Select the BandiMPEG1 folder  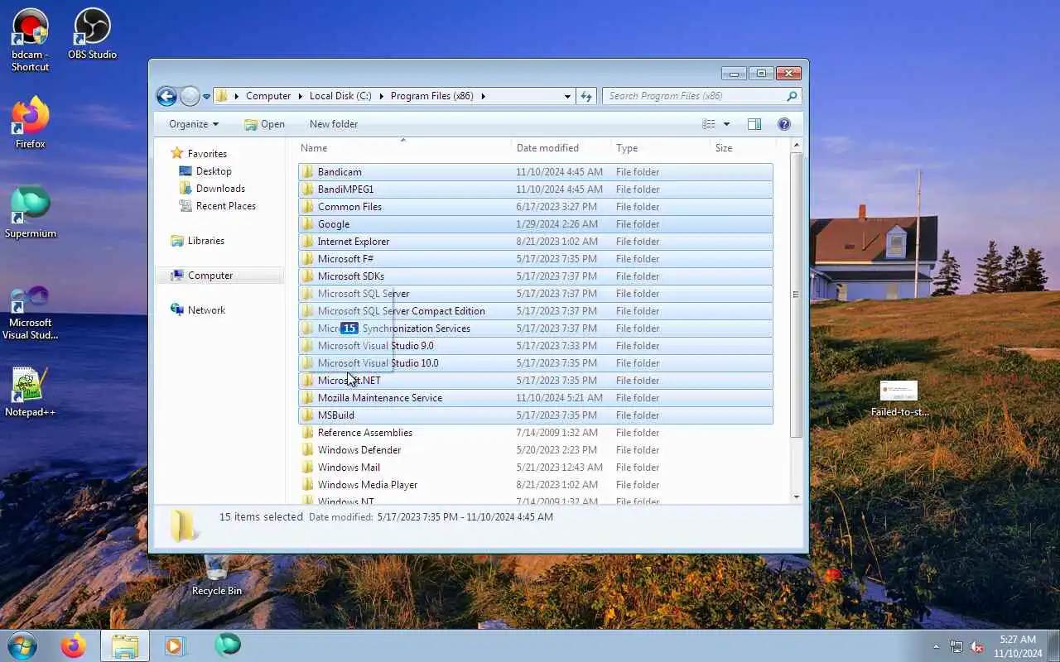pyautogui.click(x=535, y=189)
